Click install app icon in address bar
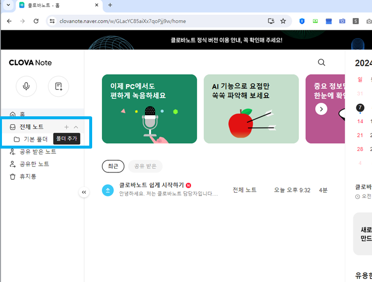 271,21
